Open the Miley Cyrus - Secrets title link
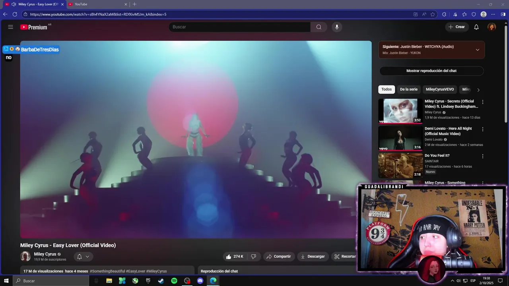 (451, 104)
